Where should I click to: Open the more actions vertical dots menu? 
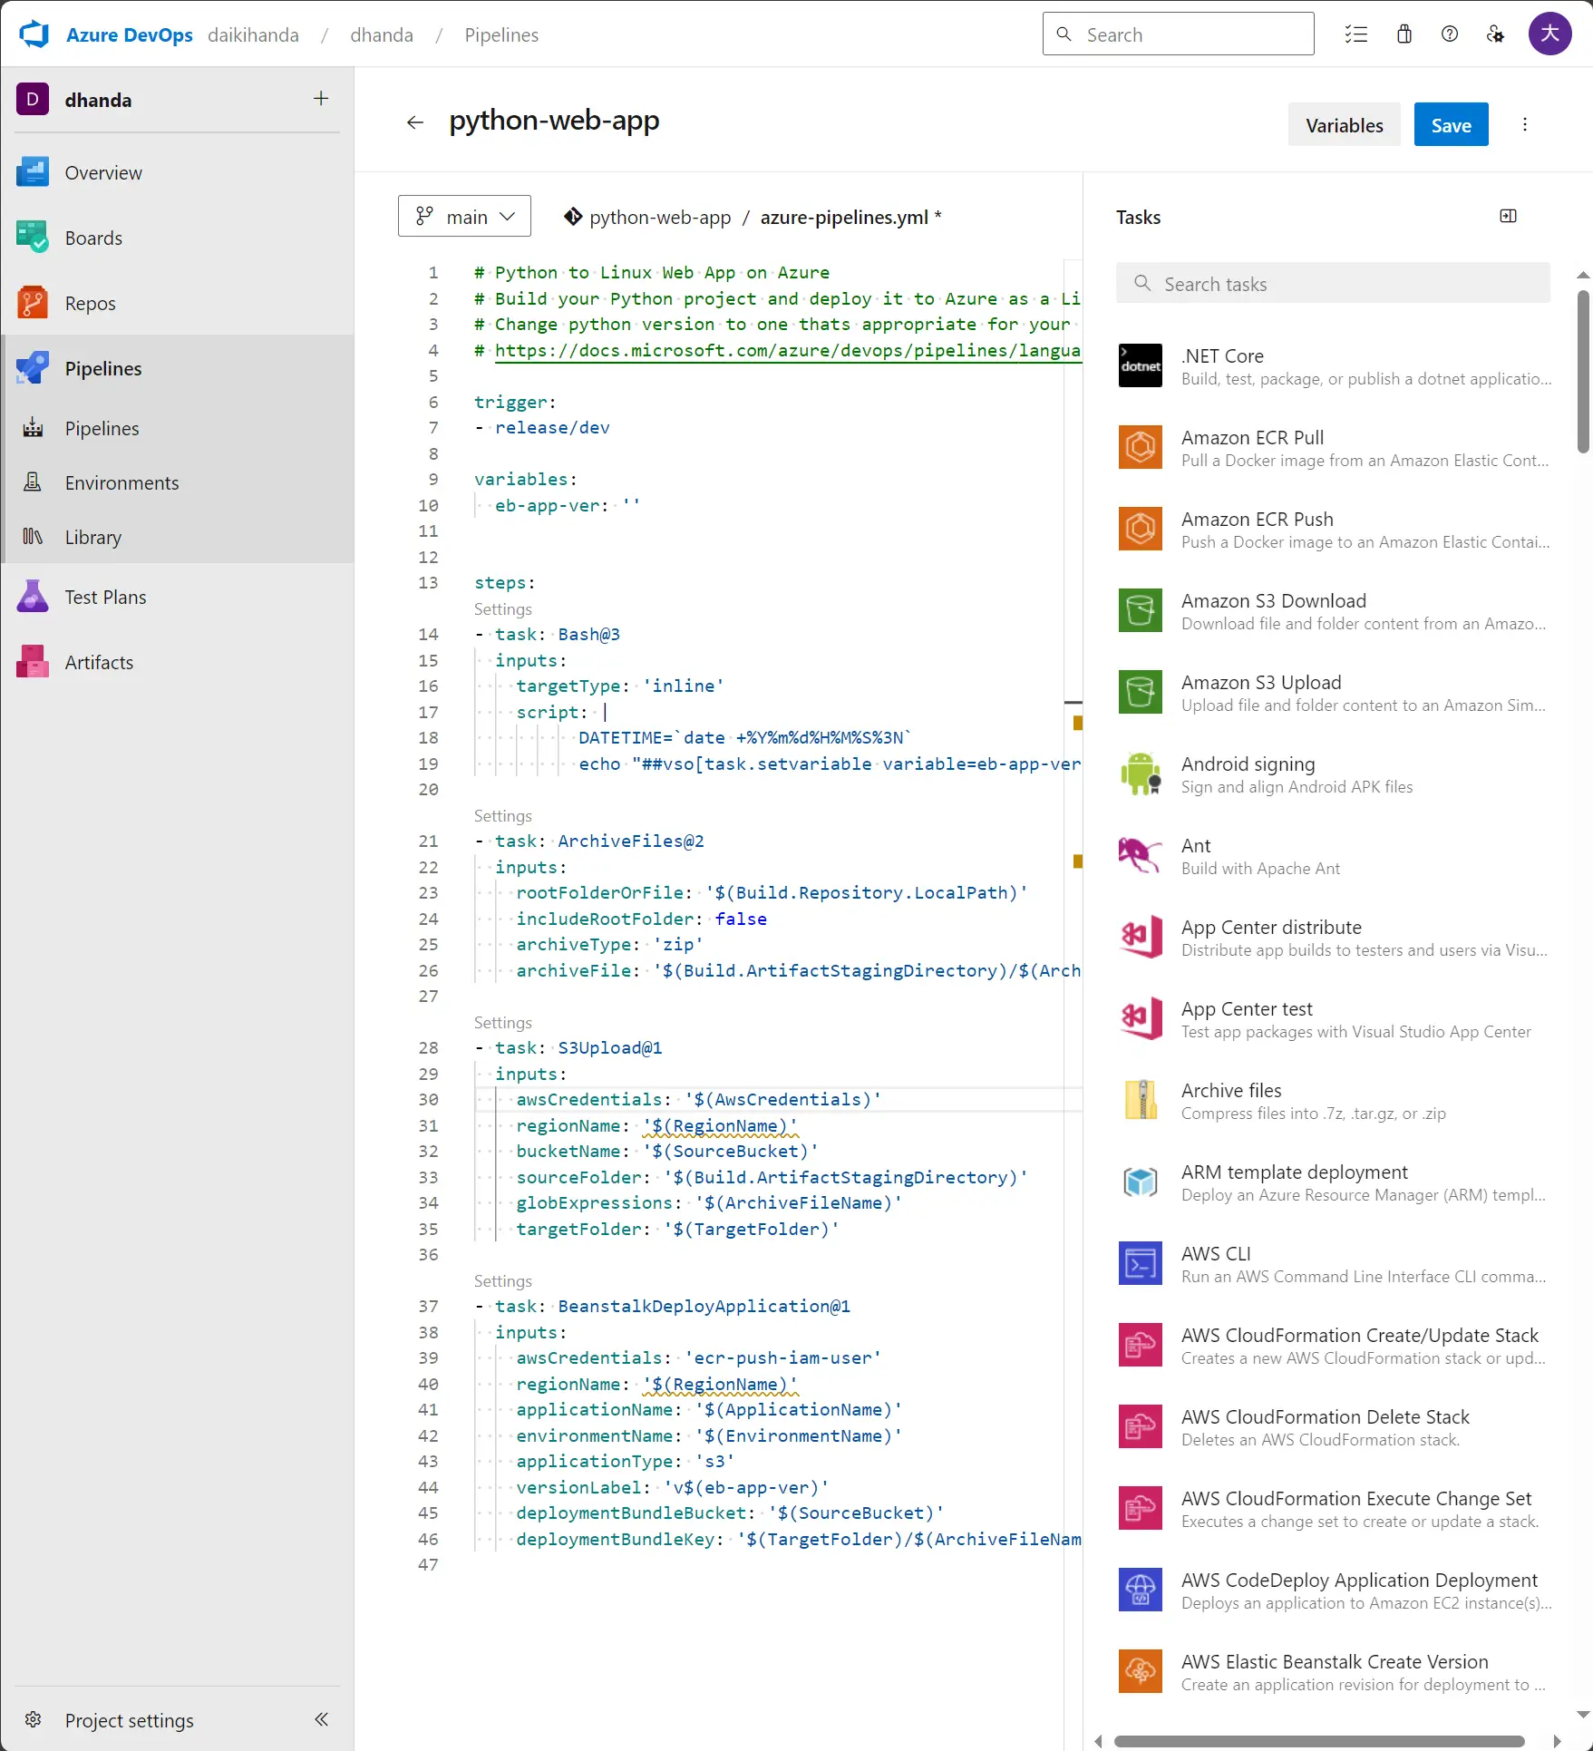click(1525, 124)
